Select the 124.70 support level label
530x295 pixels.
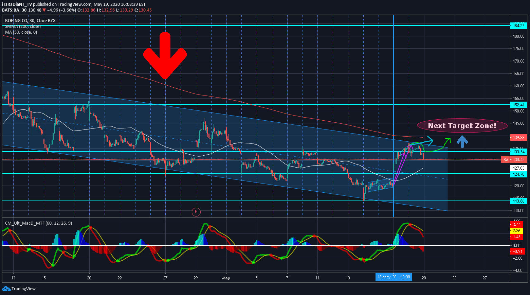coord(518,174)
